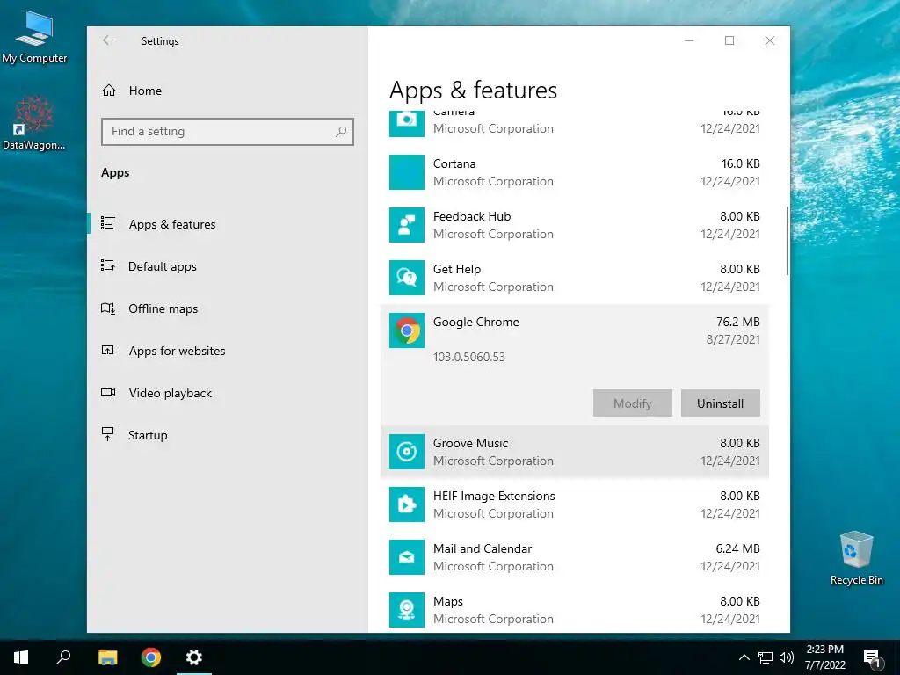This screenshot has height=675, width=900.
Task: Click the 6.24 MB size value
Action: coord(737,548)
